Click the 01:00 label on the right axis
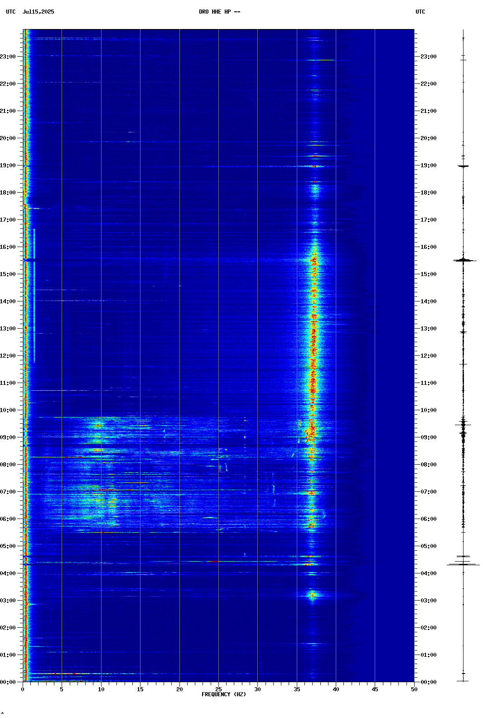This screenshot has width=483, height=718. tap(429, 655)
